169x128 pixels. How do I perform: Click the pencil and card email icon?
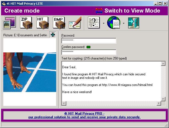point(75,23)
